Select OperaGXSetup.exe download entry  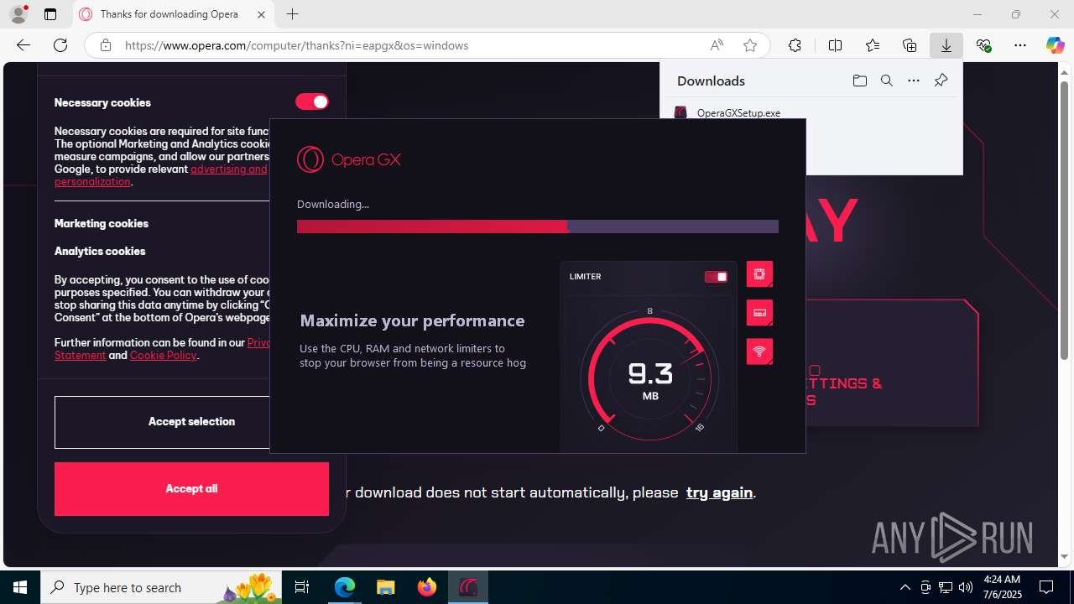(738, 112)
